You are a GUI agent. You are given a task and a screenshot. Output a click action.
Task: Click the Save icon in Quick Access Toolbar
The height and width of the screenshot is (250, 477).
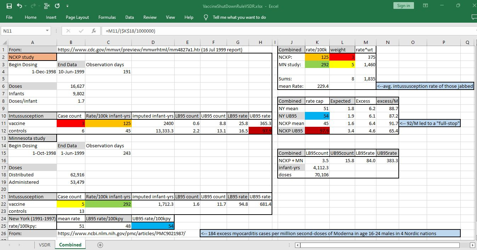pyautogui.click(x=9, y=6)
